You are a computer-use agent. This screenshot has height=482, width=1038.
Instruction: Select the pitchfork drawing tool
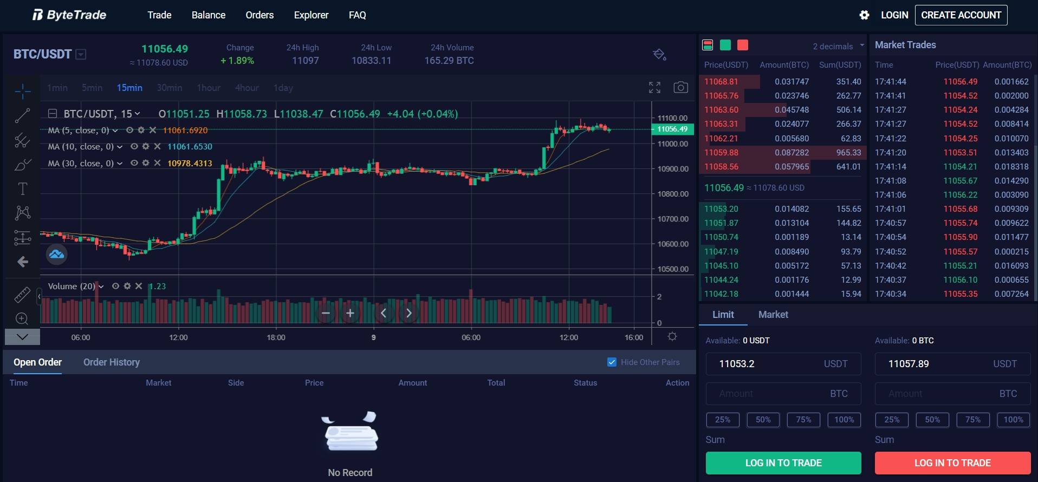point(22,140)
